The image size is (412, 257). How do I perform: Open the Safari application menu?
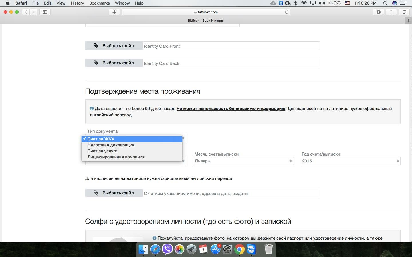coord(21,3)
